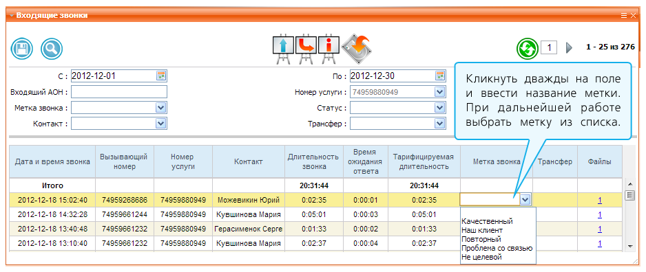Expand the Контакт filter dropdown
The width and height of the screenshot is (646, 272).
click(x=160, y=123)
